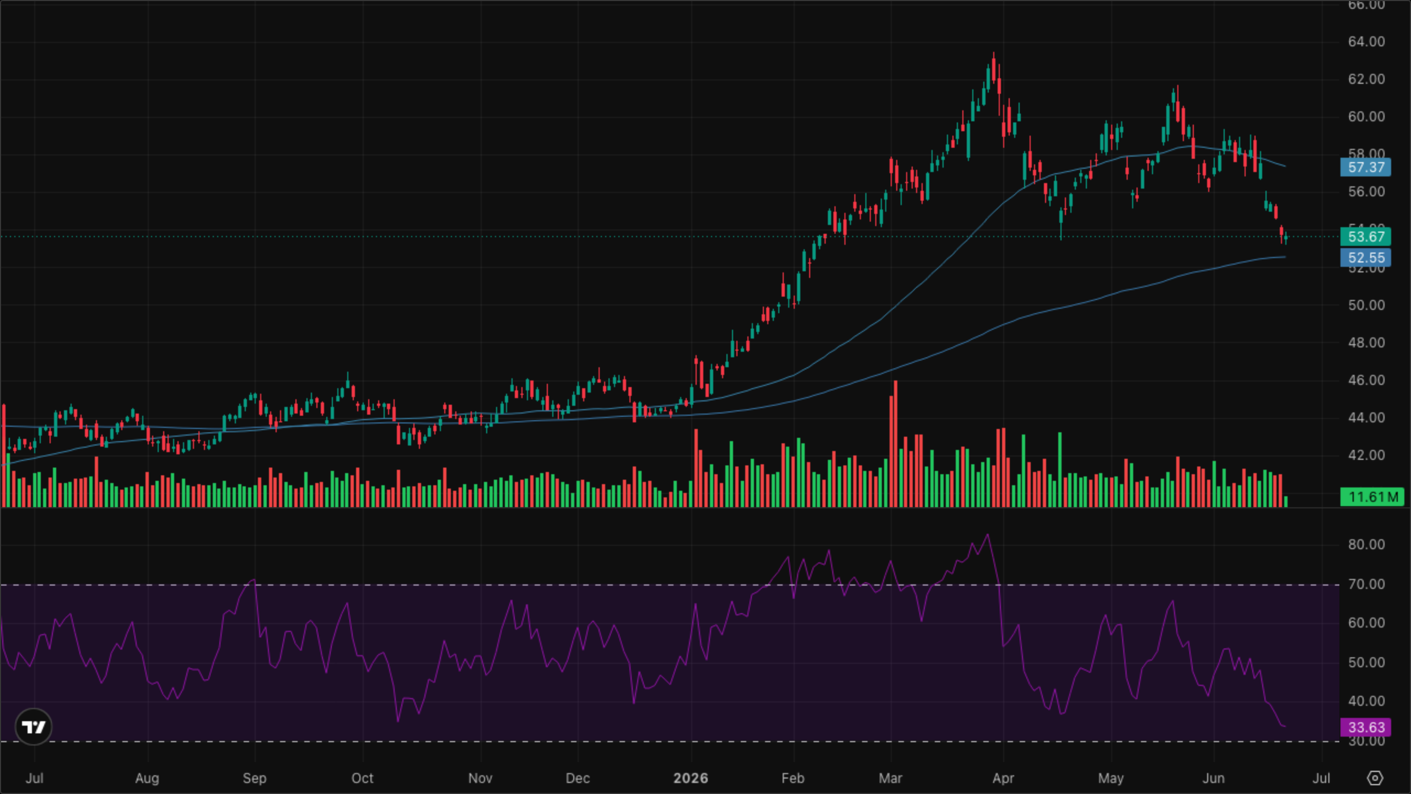Click the current price label 53.67
Viewport: 1411px width, 794px height.
pyautogui.click(x=1366, y=237)
